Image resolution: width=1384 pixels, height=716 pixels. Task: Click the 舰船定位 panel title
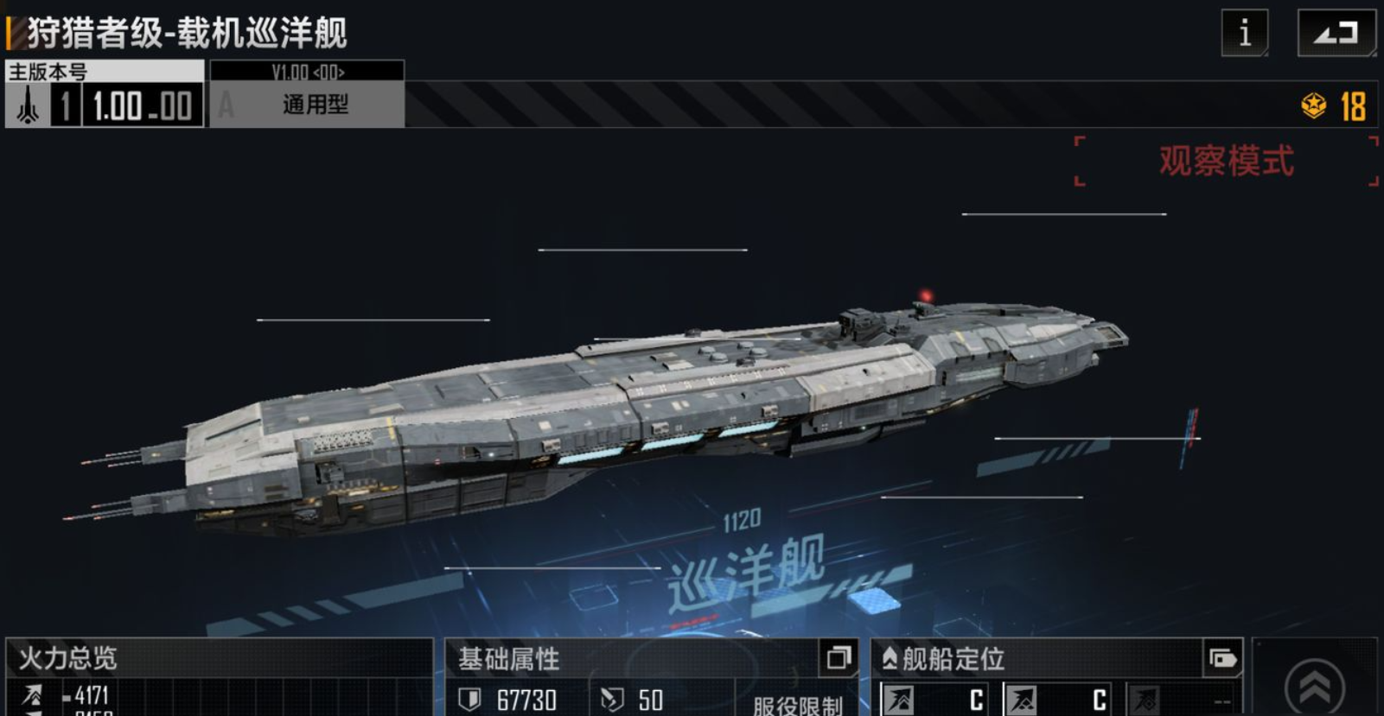pos(953,660)
